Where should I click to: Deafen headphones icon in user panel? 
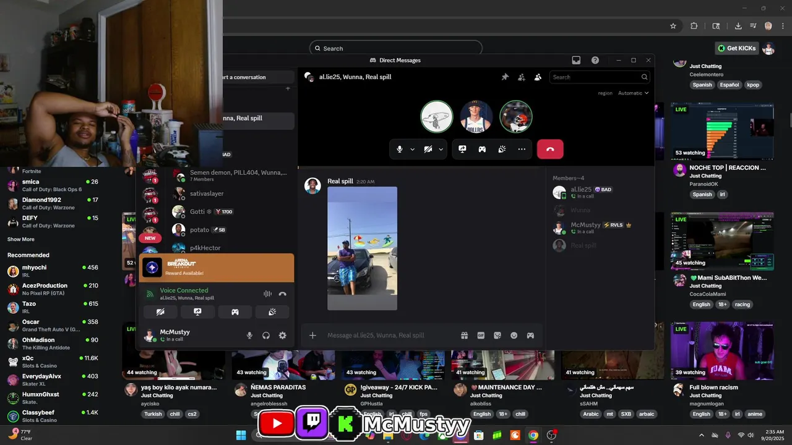[x=266, y=335]
